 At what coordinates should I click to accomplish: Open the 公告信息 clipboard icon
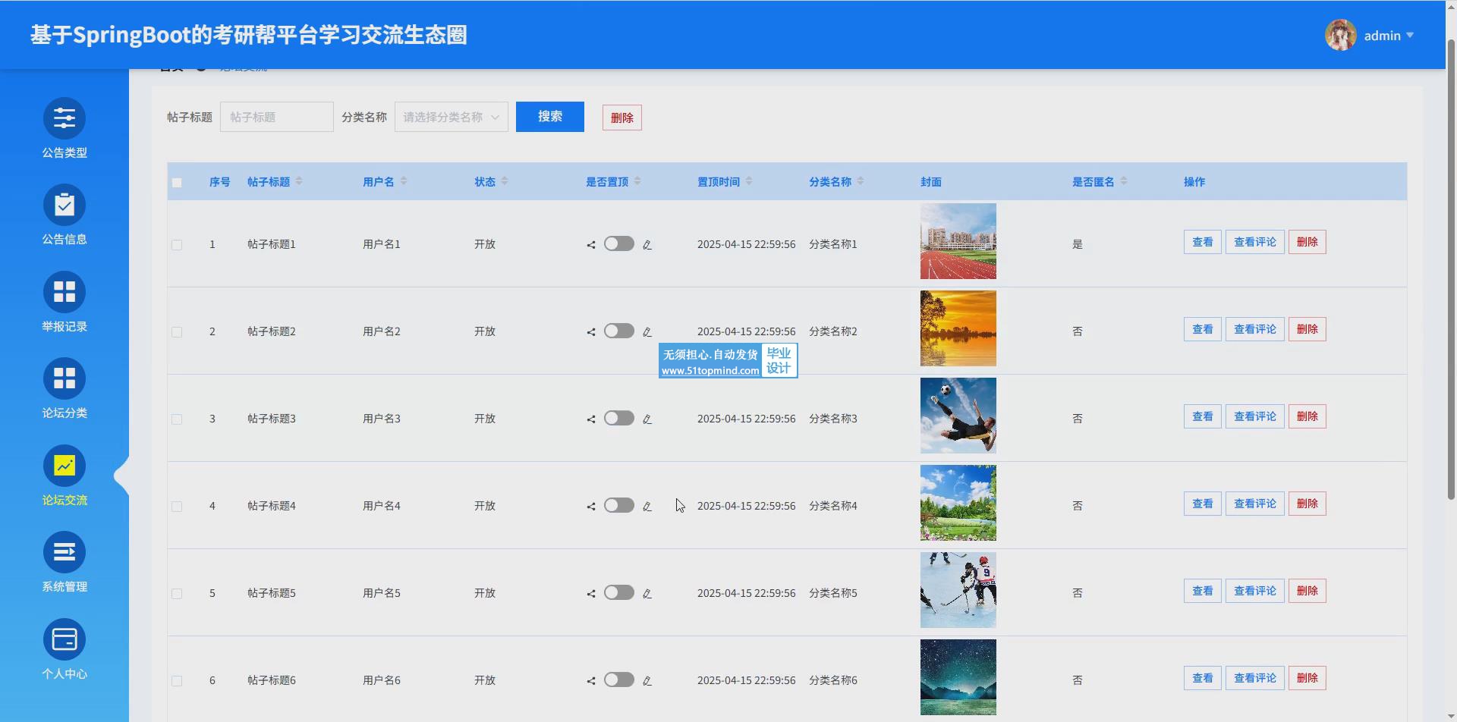[65, 206]
